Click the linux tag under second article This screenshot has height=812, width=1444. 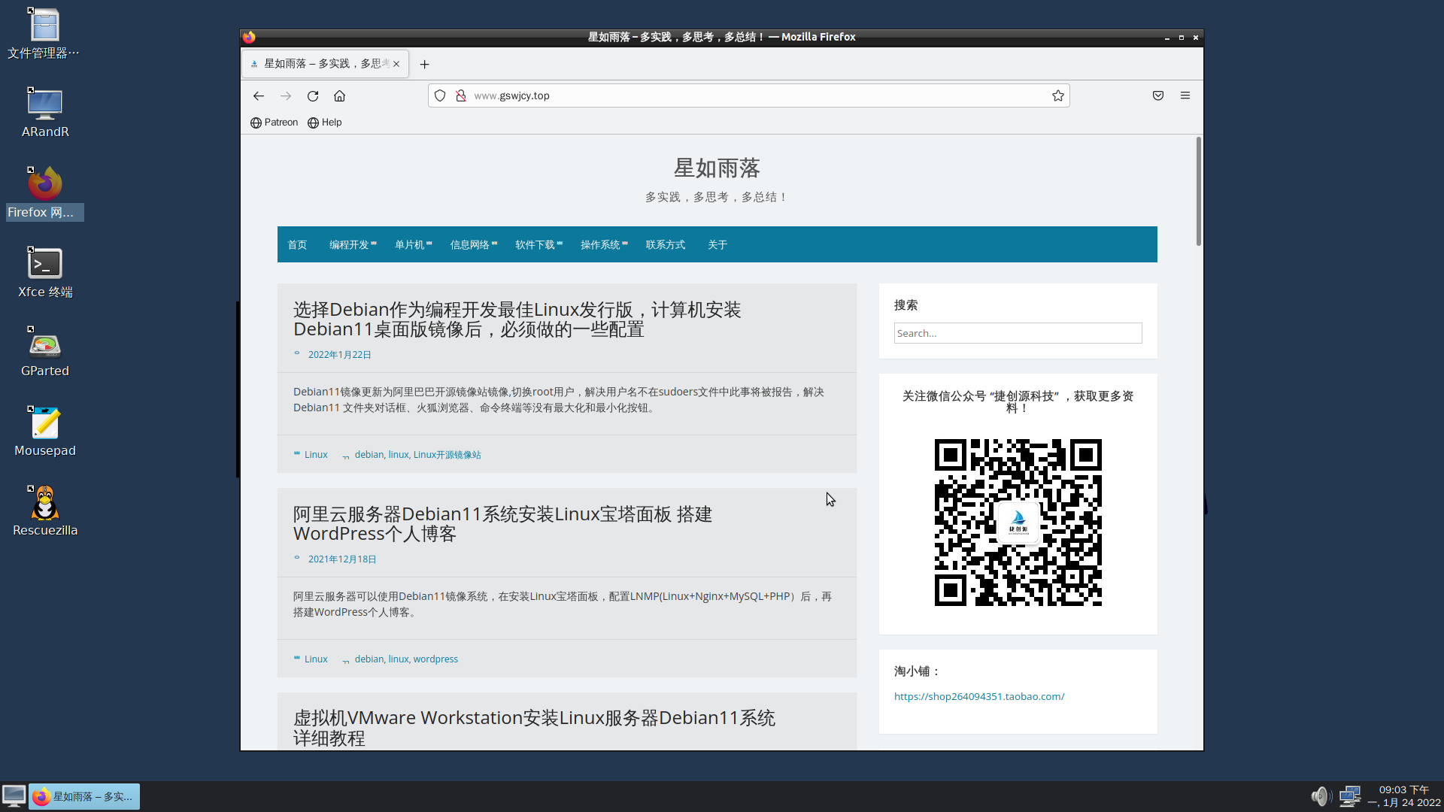tap(399, 659)
